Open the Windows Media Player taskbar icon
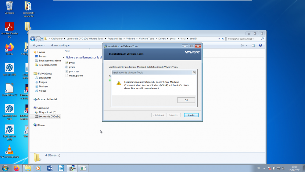The image size is (305, 172). (38, 168)
